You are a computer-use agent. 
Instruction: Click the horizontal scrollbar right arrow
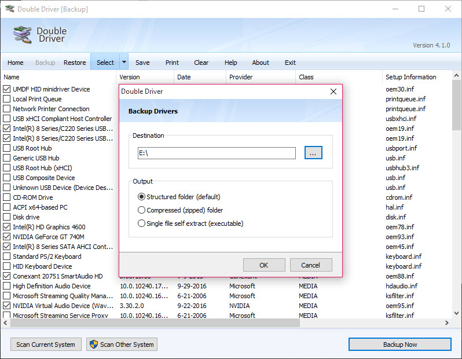[447, 323]
